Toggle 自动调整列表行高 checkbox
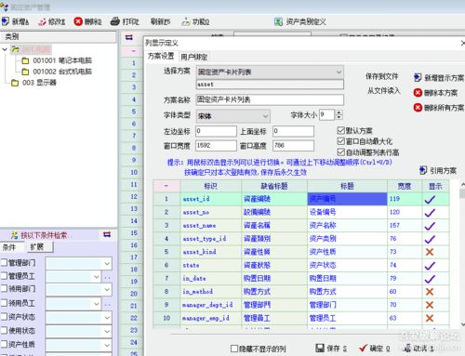 pos(341,152)
